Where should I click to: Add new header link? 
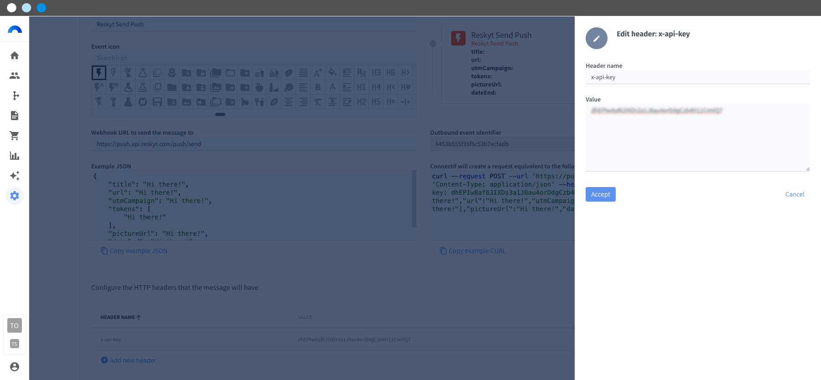click(128, 360)
